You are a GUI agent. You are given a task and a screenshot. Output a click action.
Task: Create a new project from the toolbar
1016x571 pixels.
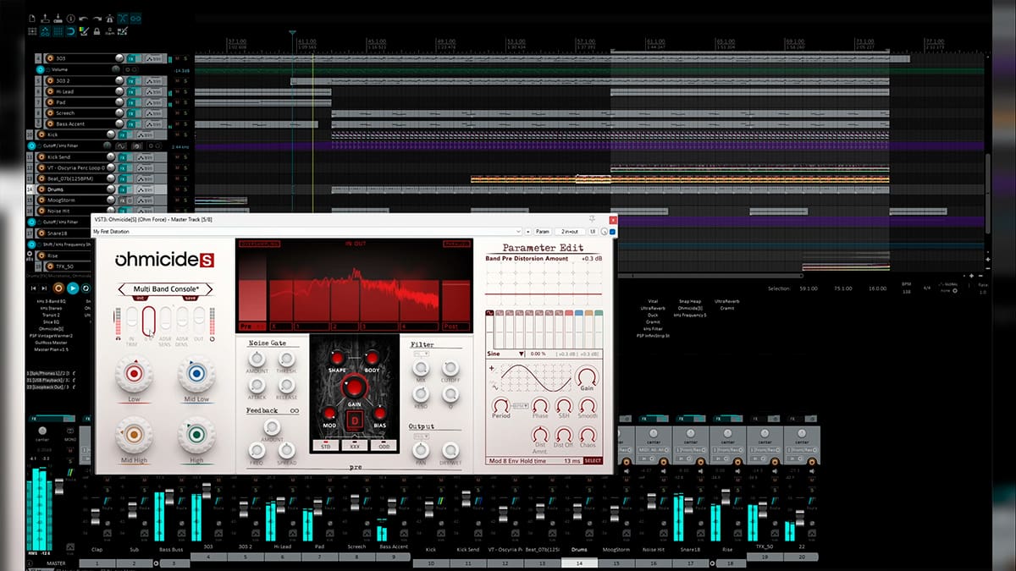point(32,17)
